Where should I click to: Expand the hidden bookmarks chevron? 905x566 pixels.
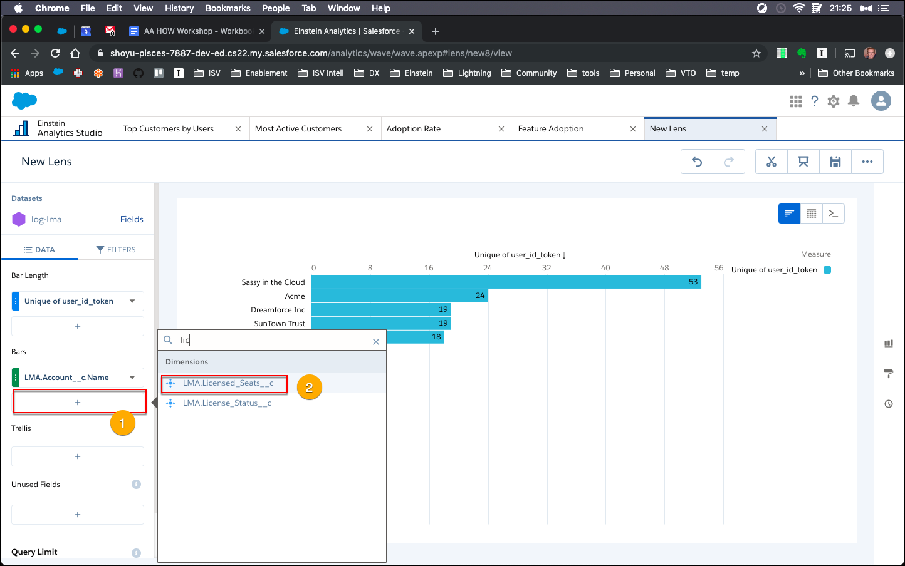coord(802,73)
